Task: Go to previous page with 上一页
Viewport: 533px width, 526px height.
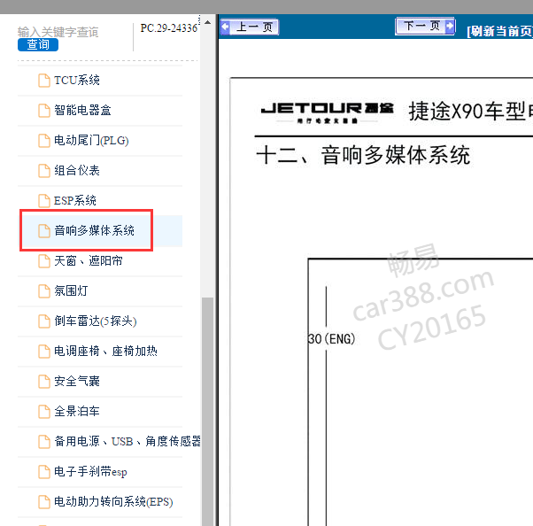Action: [x=250, y=27]
